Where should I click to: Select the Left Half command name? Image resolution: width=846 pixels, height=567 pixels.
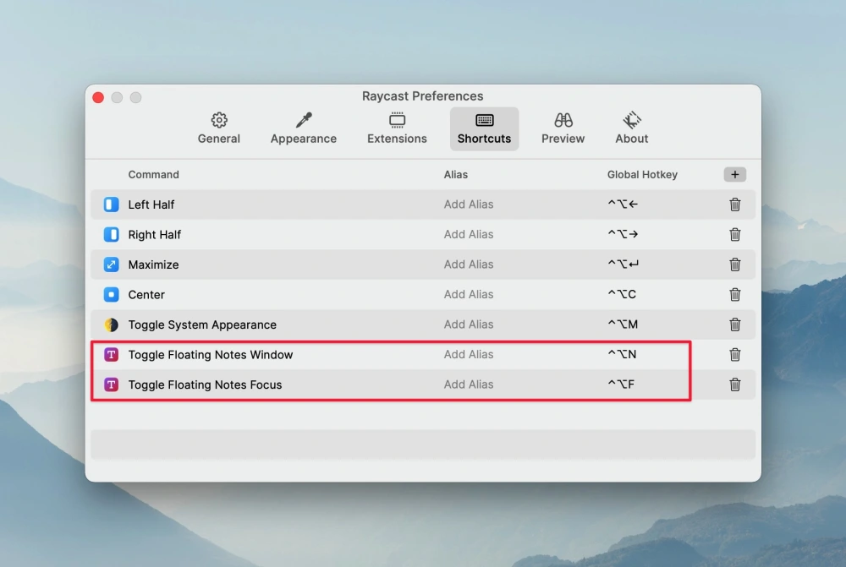pos(151,204)
